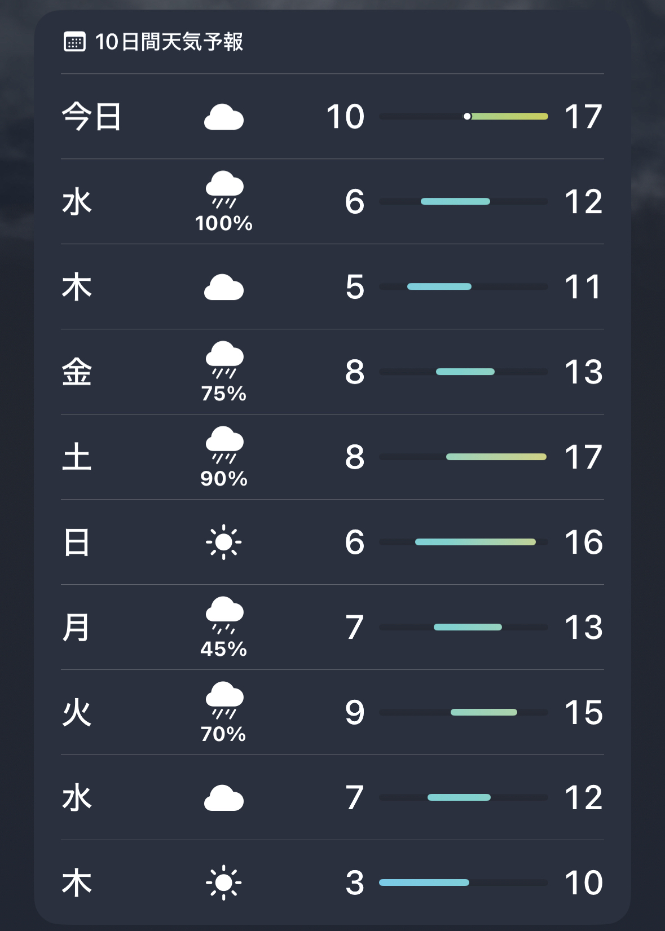Click the high temperature 16 on 日
665x931 pixels.
[x=584, y=542]
